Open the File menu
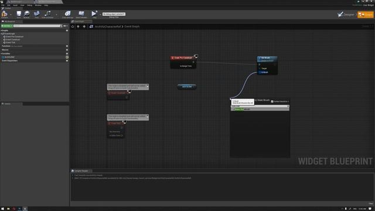Screen dimensions: 375x211 (3, 5)
